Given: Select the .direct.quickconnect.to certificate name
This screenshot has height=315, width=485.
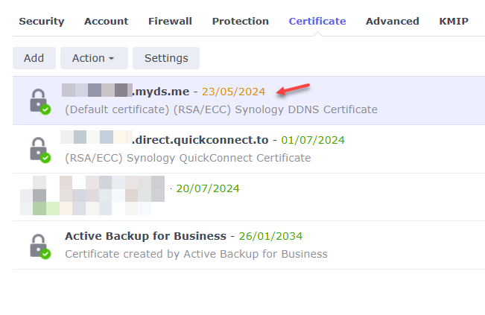Looking at the screenshot, I should (x=200, y=140).
